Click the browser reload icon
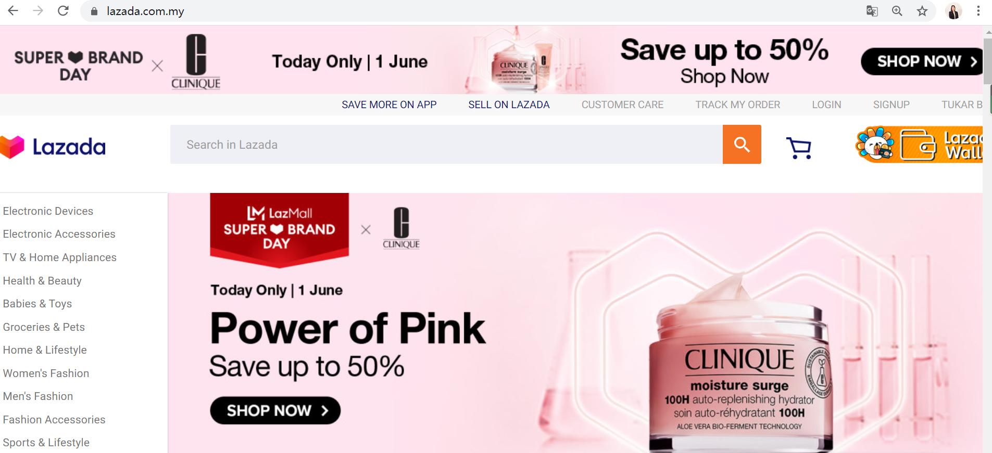Viewport: 992px width, 453px height. [63, 11]
